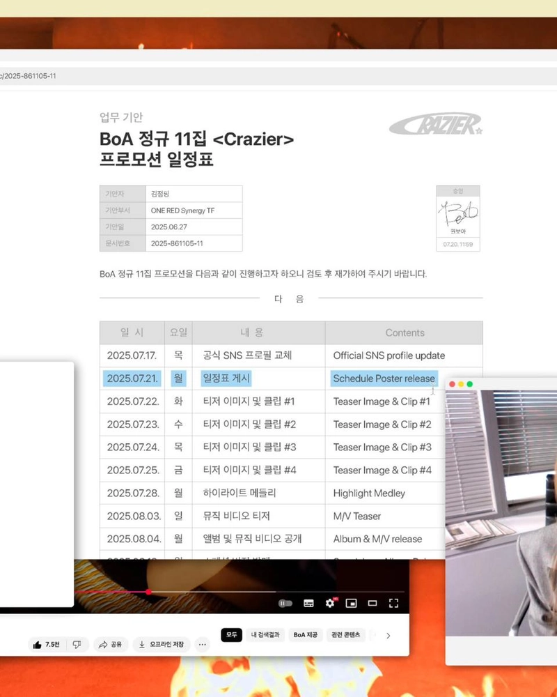Maximize the video window with green dot

[x=470, y=384]
